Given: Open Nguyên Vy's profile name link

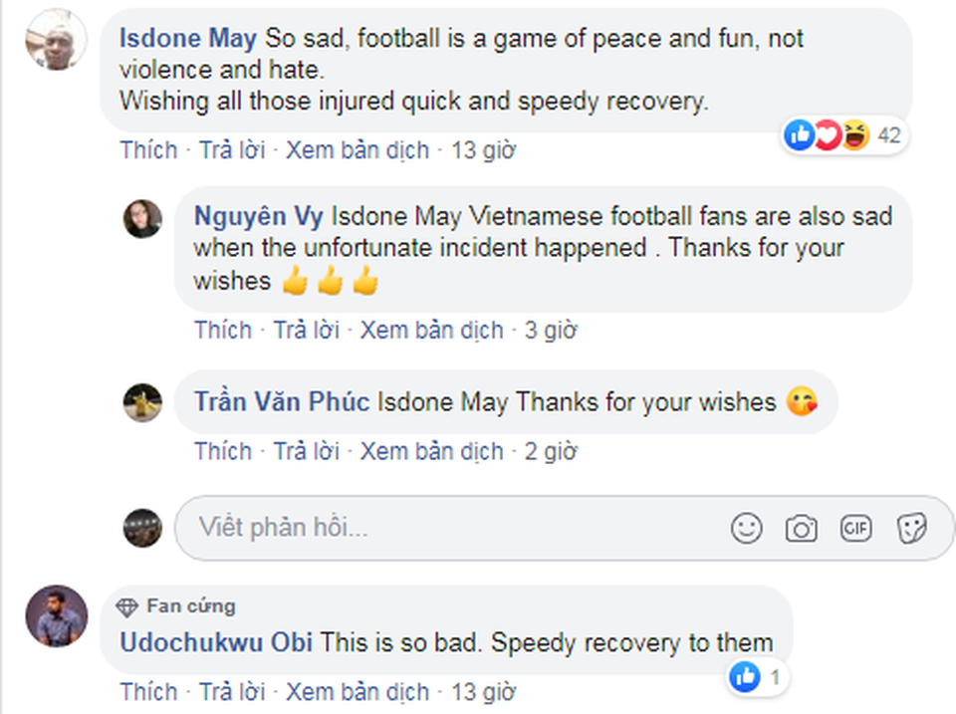Looking at the screenshot, I should (258, 215).
